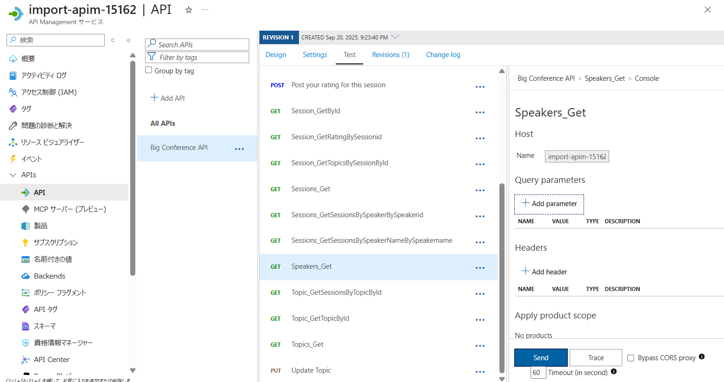
Task: Expand the revision dropdown chevron
Action: tap(395, 37)
